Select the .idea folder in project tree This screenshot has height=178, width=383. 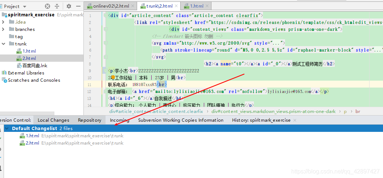[20, 22]
